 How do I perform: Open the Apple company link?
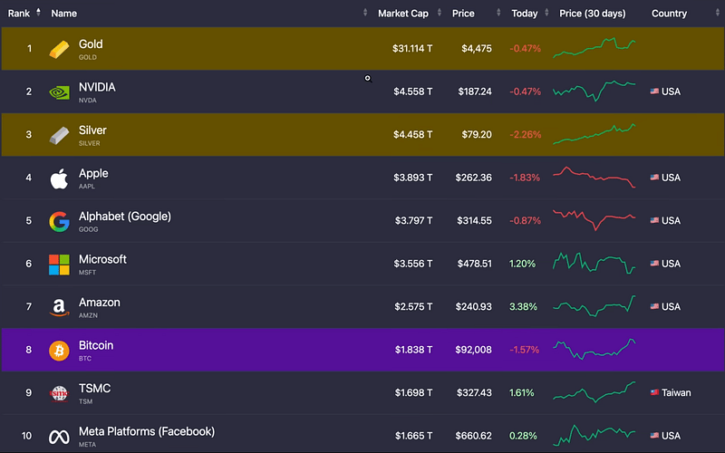93,173
